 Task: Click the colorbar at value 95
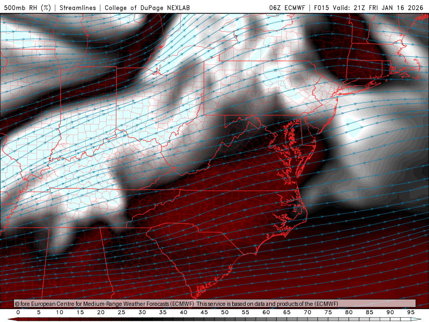click(x=411, y=319)
